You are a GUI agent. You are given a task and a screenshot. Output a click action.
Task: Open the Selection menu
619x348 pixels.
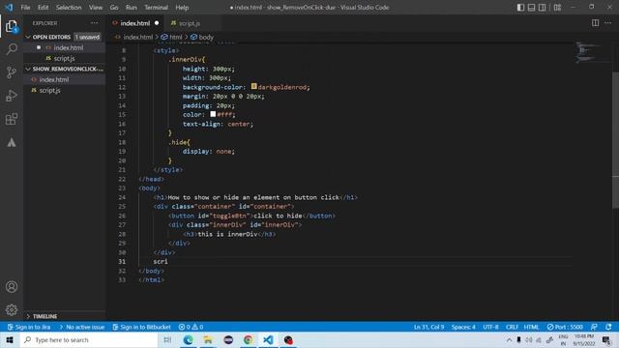pyautogui.click(x=69, y=7)
